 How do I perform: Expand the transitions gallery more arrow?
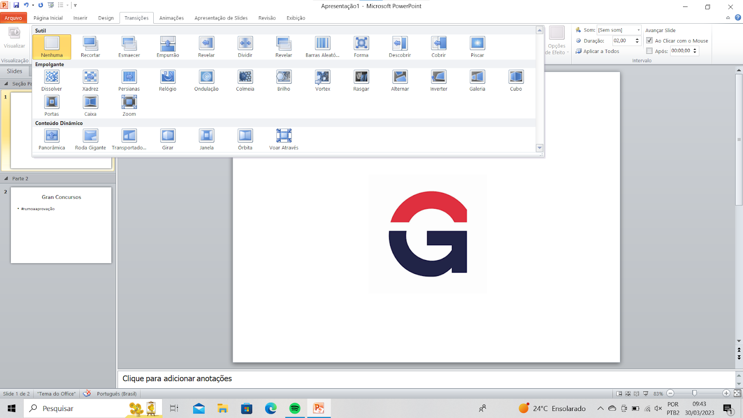[x=539, y=148]
